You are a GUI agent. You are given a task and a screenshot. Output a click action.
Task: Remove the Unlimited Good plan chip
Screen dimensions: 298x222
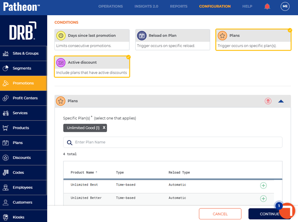[x=104, y=128]
